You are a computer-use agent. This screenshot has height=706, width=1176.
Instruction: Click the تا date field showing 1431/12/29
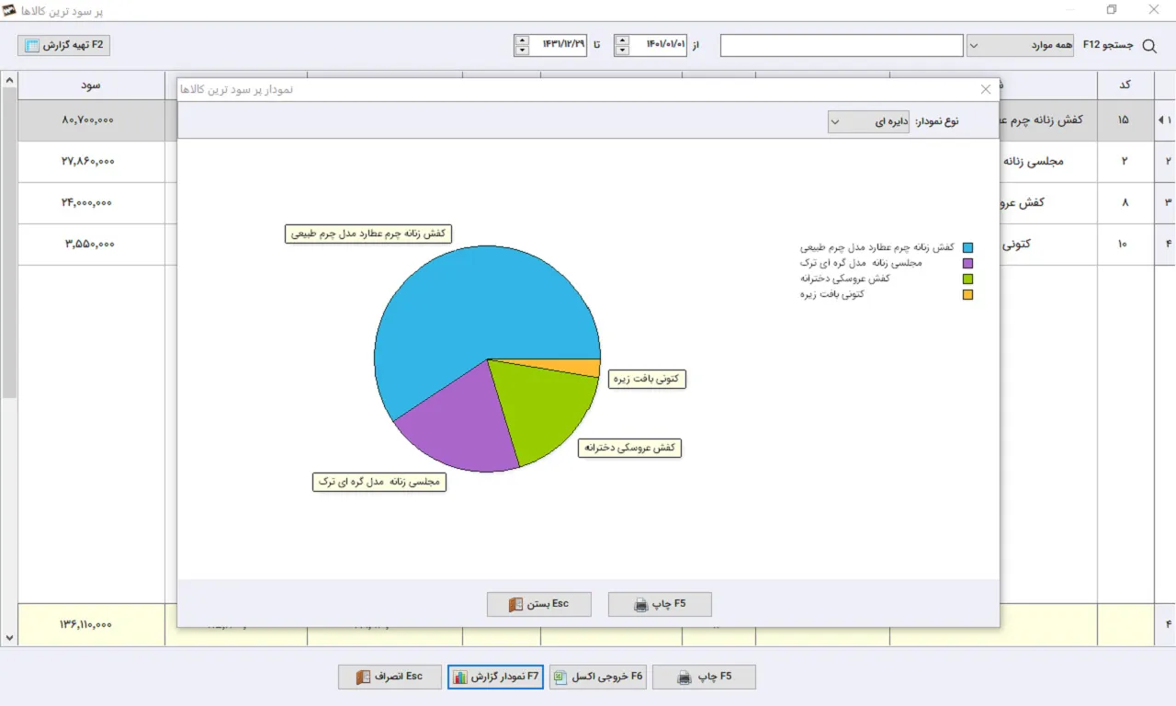point(559,45)
